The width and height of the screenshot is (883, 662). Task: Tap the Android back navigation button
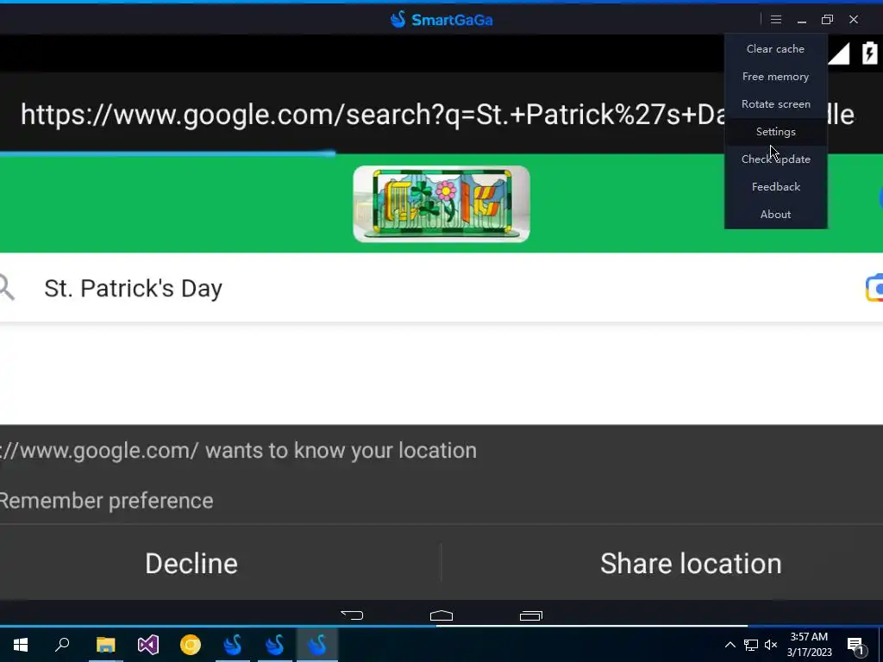click(x=352, y=615)
